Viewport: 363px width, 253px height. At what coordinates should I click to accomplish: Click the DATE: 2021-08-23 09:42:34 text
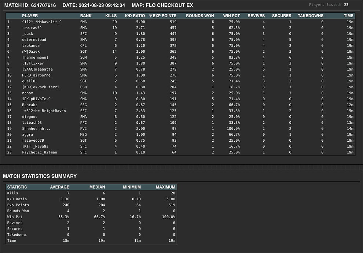point(94,5)
